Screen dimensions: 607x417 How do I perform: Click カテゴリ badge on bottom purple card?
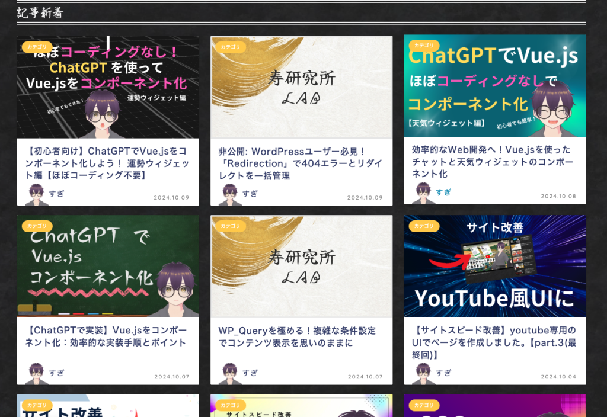(424, 405)
